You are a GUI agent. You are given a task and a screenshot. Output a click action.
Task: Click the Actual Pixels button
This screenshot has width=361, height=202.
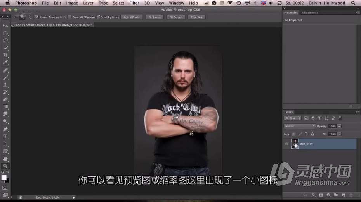(132, 17)
